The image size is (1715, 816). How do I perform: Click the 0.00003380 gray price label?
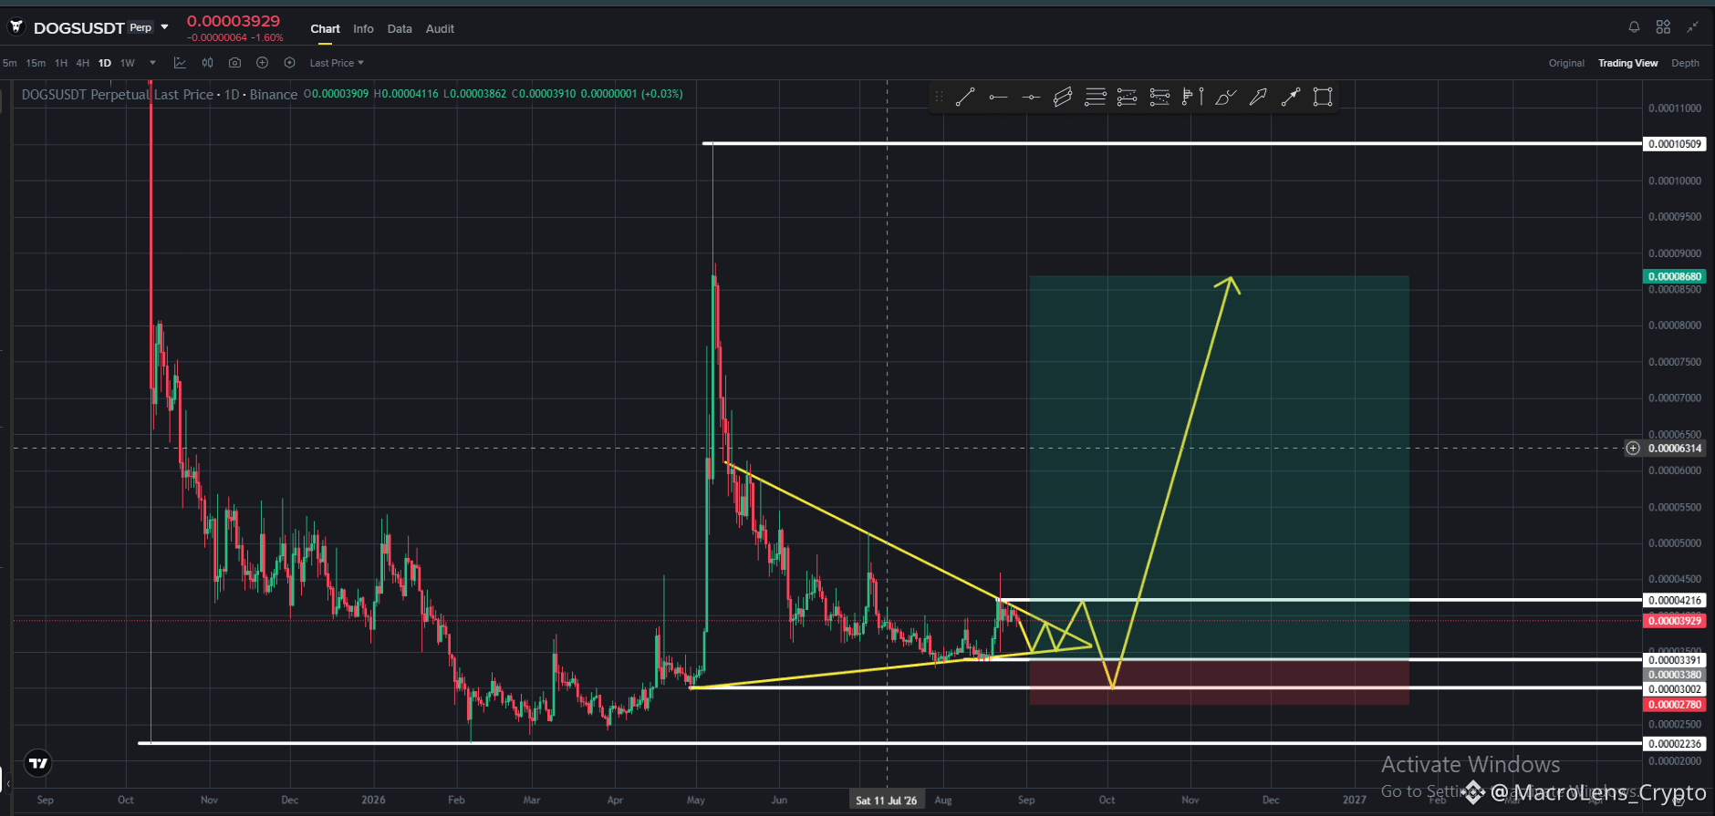tap(1675, 675)
